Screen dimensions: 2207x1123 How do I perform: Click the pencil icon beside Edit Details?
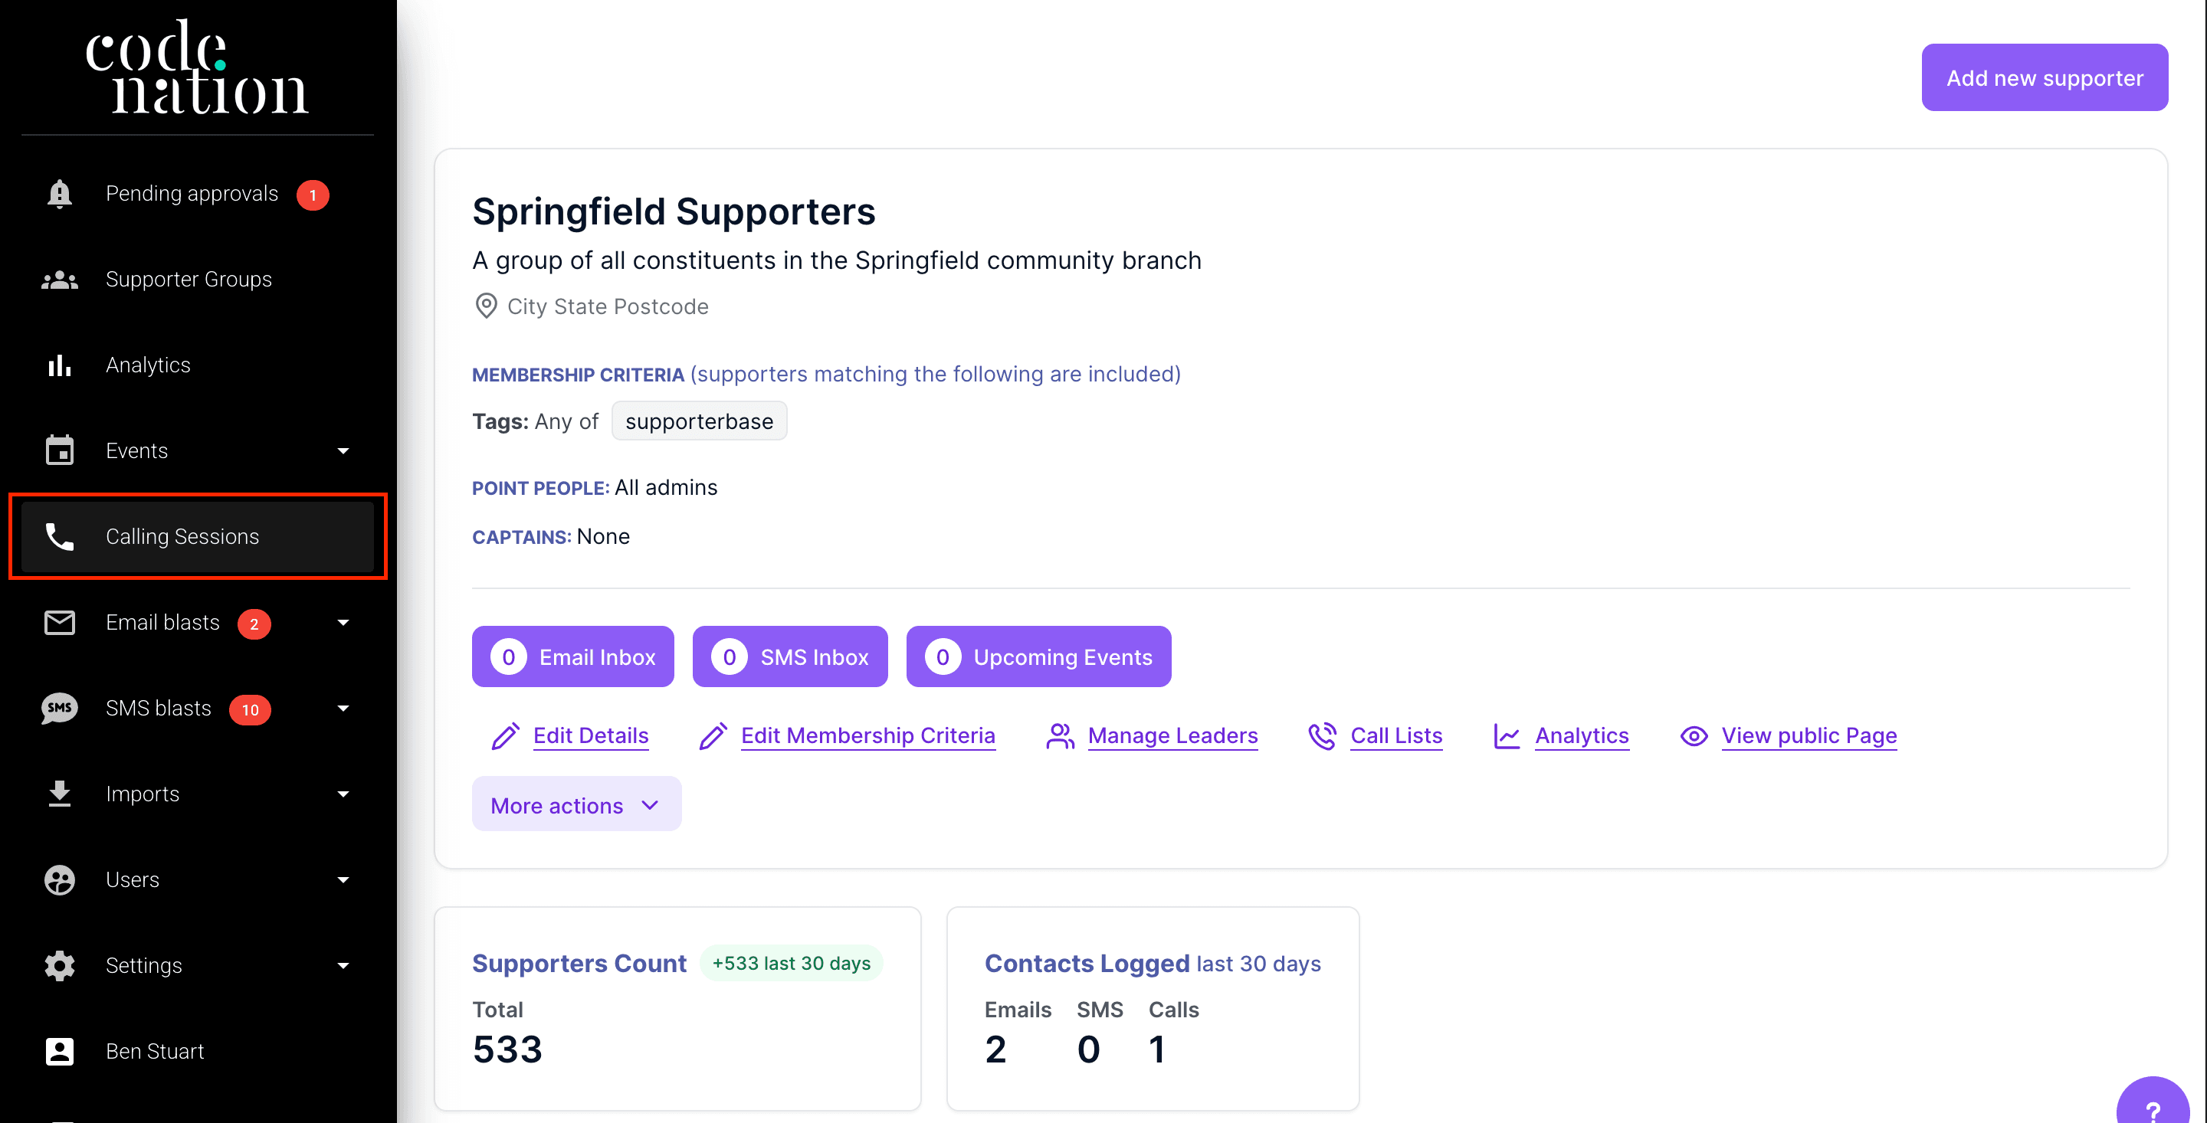click(506, 736)
